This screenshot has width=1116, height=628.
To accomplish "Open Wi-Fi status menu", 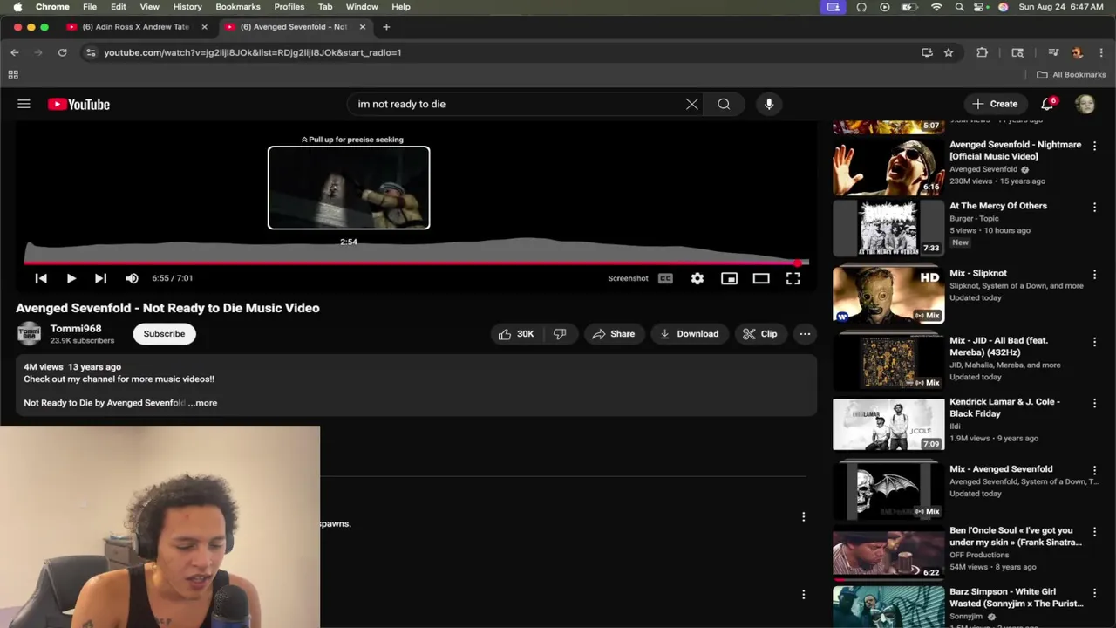I will [x=936, y=7].
